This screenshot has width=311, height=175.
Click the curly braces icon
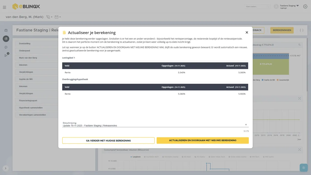301,30
